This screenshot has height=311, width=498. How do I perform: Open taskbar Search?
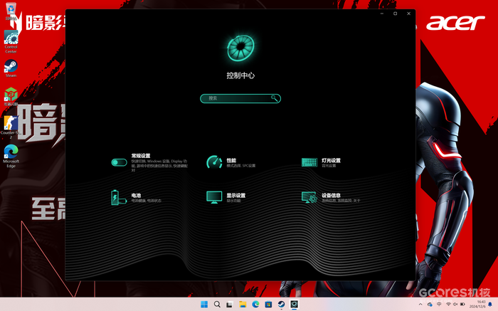tap(217, 305)
